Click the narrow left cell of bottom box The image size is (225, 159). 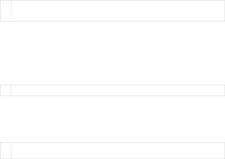tap(6, 150)
